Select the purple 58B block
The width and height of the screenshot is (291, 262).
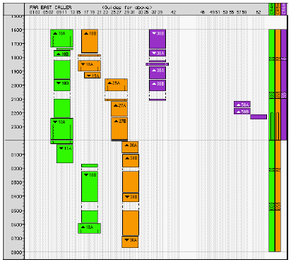tap(242, 112)
